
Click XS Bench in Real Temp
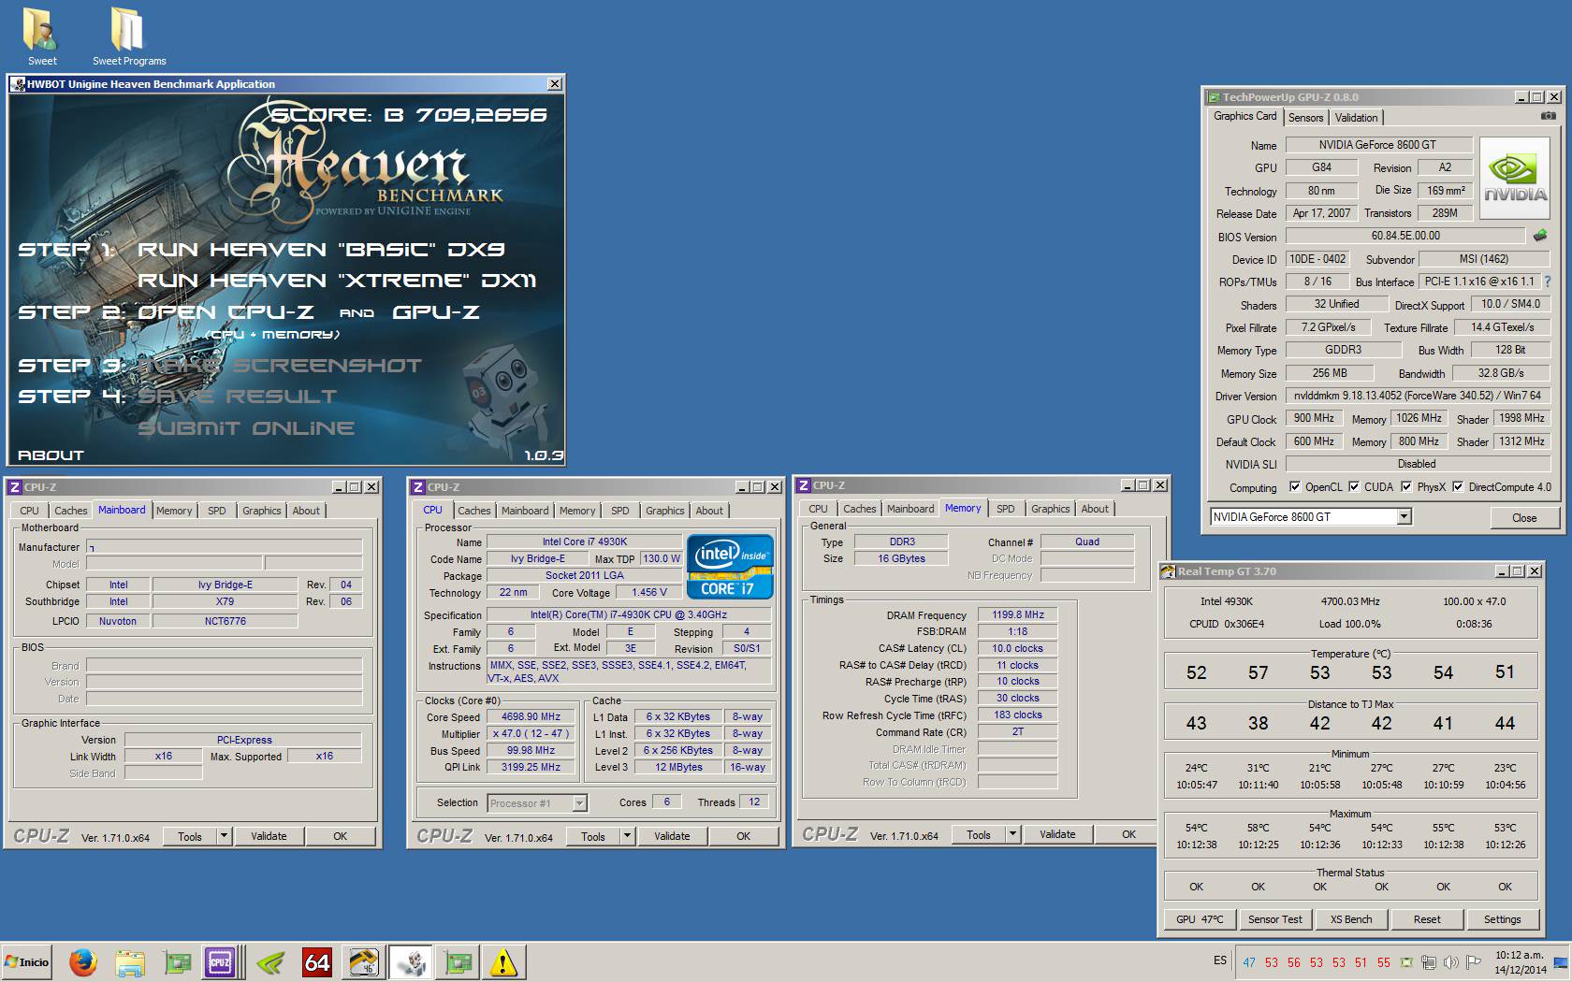pos(1350,919)
